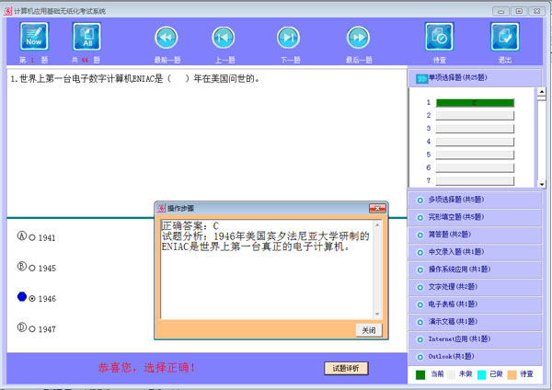
Task: Mark the question for review (待查)
Action: click(439, 37)
